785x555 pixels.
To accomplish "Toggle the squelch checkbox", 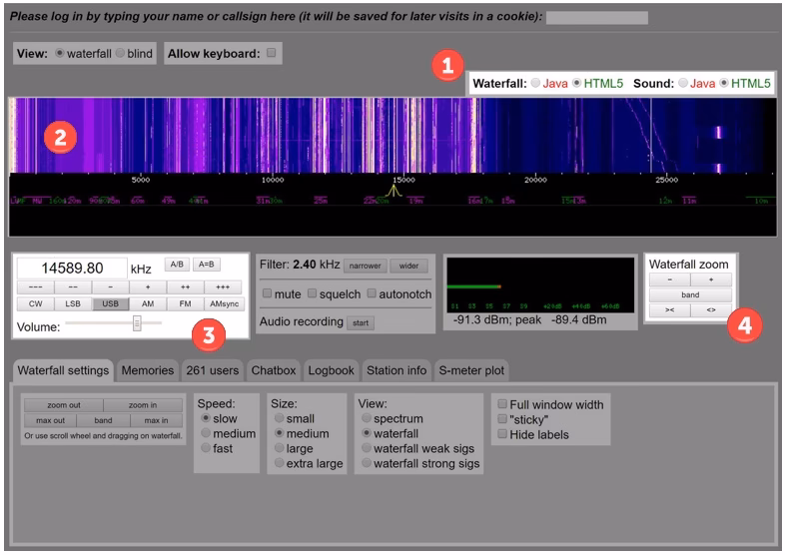I will point(312,293).
